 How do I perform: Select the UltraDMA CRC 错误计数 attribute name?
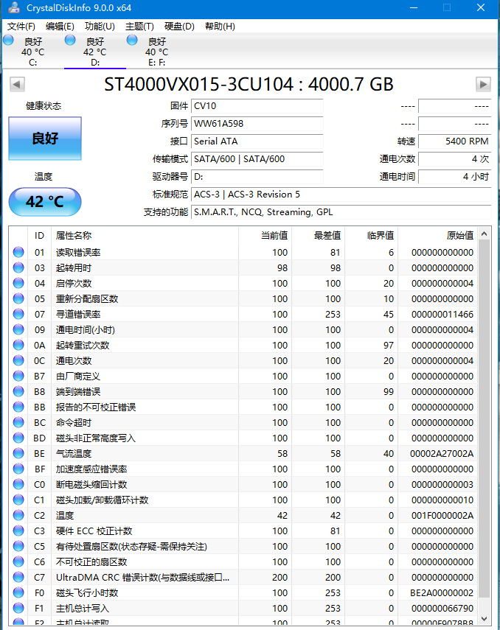tap(142, 578)
